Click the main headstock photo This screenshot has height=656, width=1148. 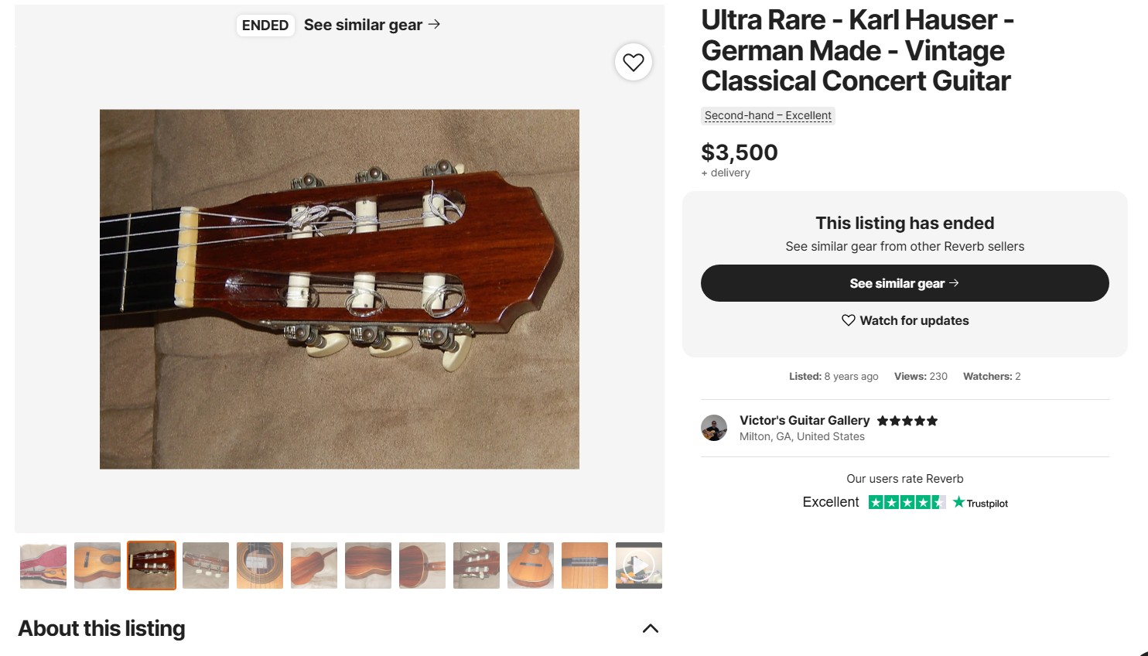click(340, 289)
